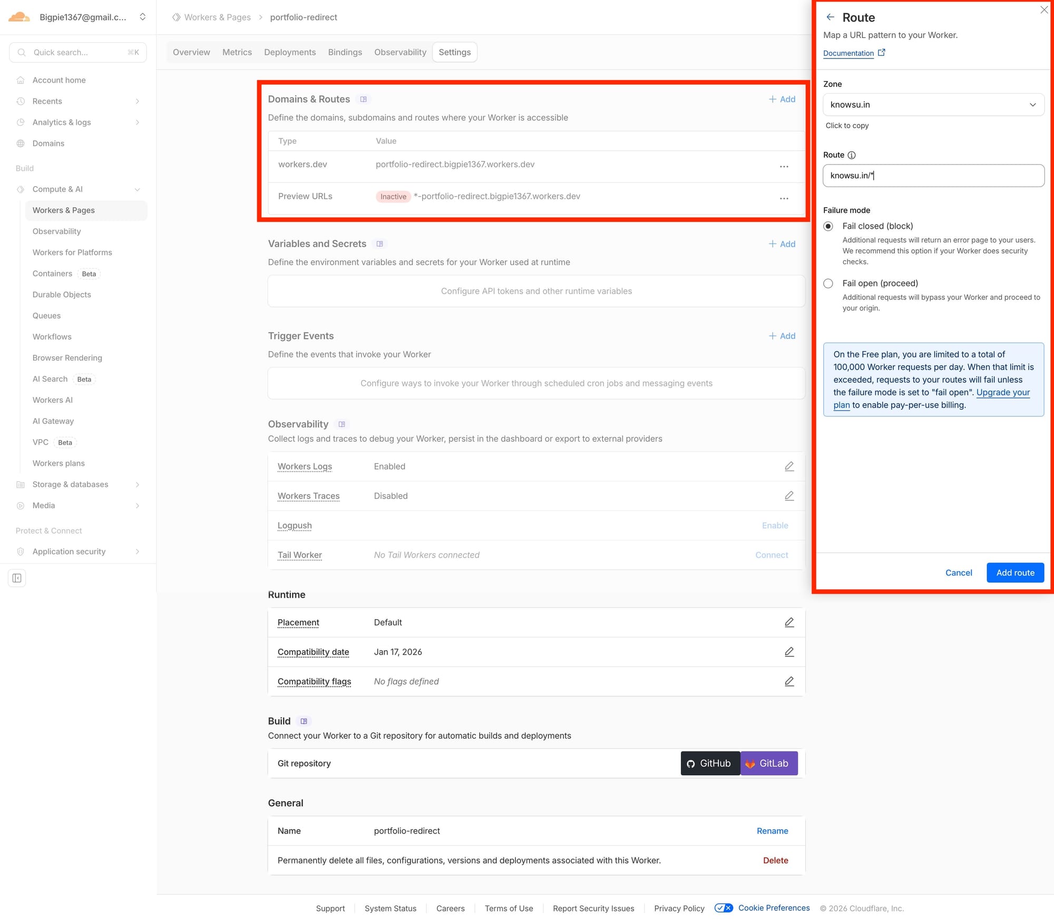Open the Zone dropdown showing knowsu.in
Screen dimensions: 1054x923
[x=933, y=104]
